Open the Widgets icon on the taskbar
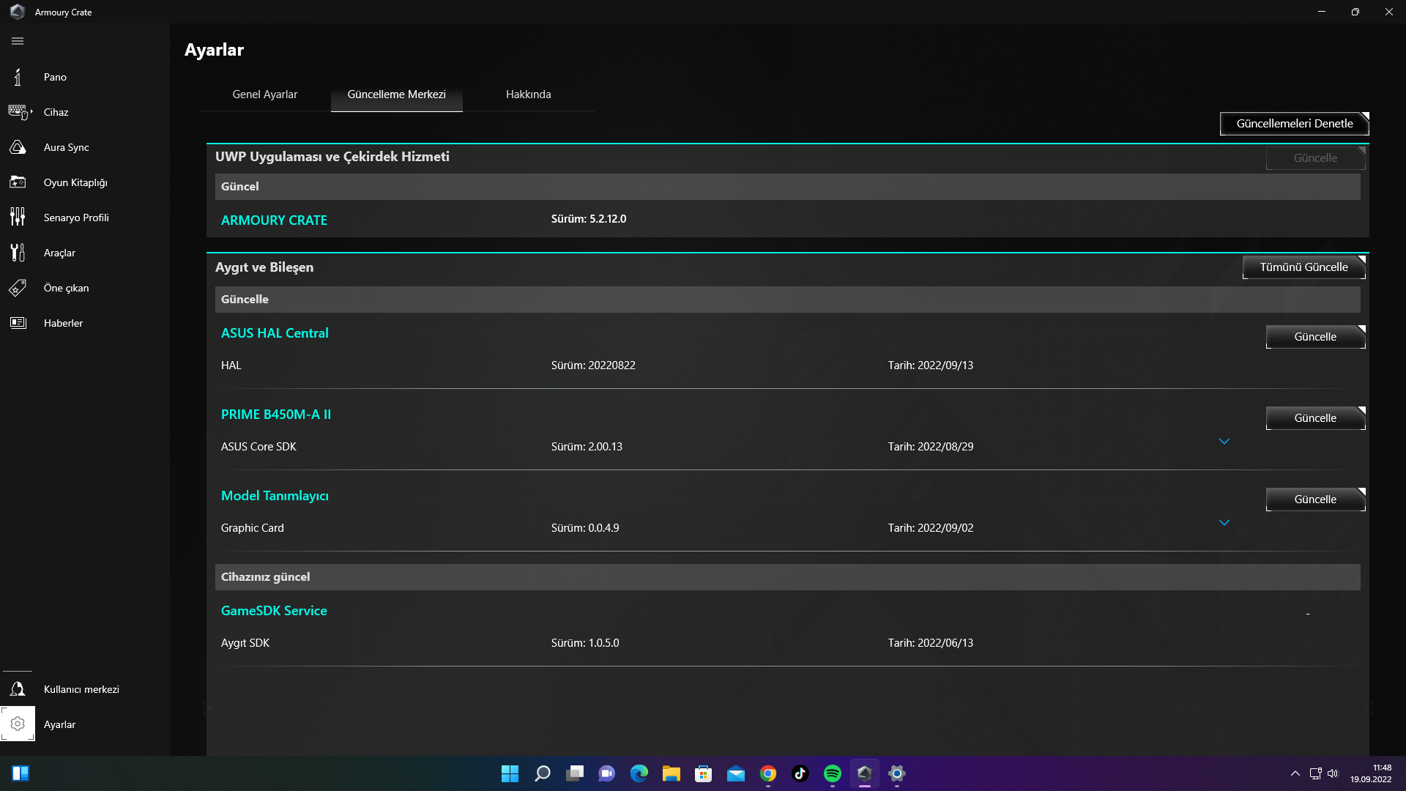 [21, 773]
